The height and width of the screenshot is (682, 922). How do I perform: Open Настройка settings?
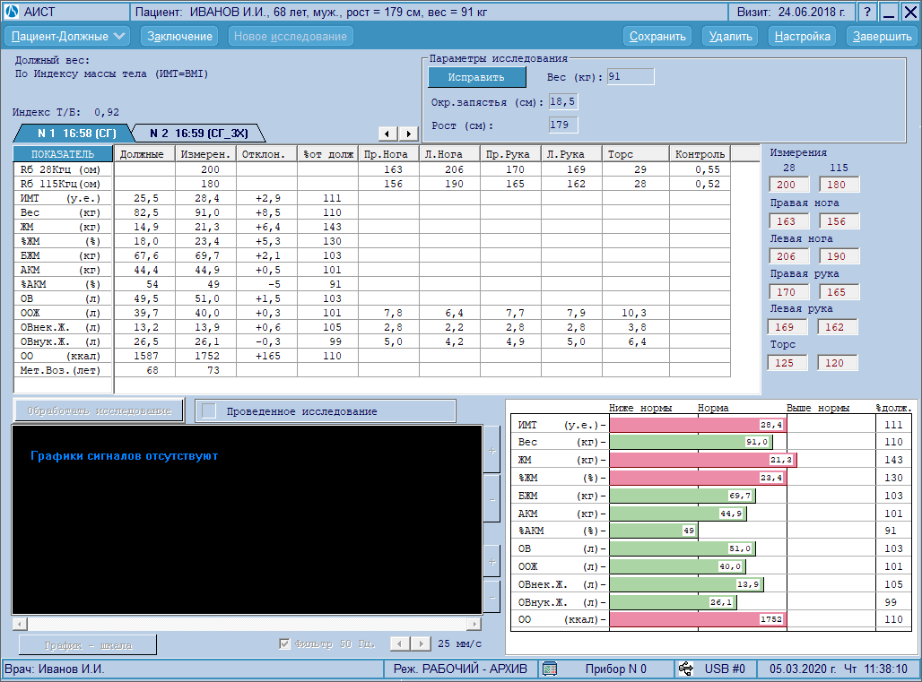802,37
